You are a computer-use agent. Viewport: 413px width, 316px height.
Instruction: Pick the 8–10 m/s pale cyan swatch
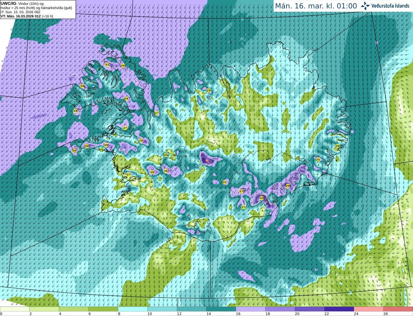click(x=133, y=309)
